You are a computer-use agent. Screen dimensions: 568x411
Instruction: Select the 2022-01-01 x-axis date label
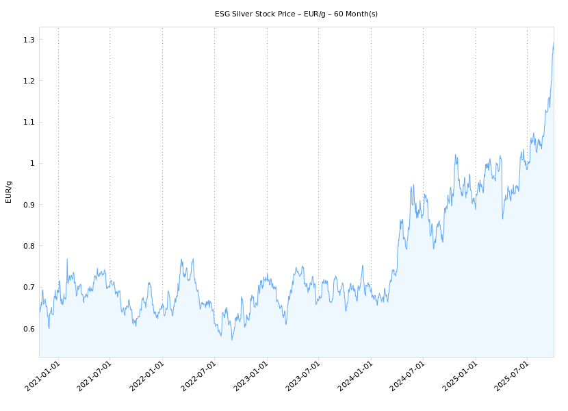[148, 377]
